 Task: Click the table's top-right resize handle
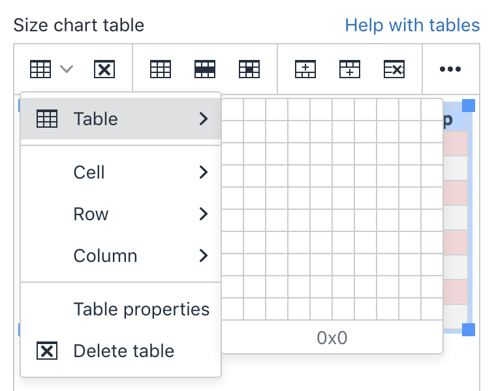[468, 106]
